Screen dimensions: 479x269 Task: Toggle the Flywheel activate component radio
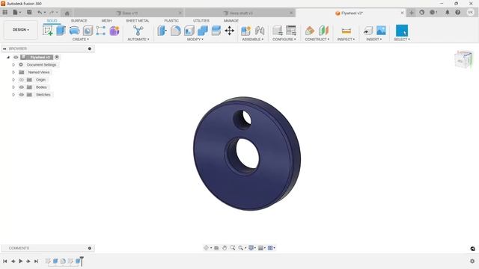[57, 58]
